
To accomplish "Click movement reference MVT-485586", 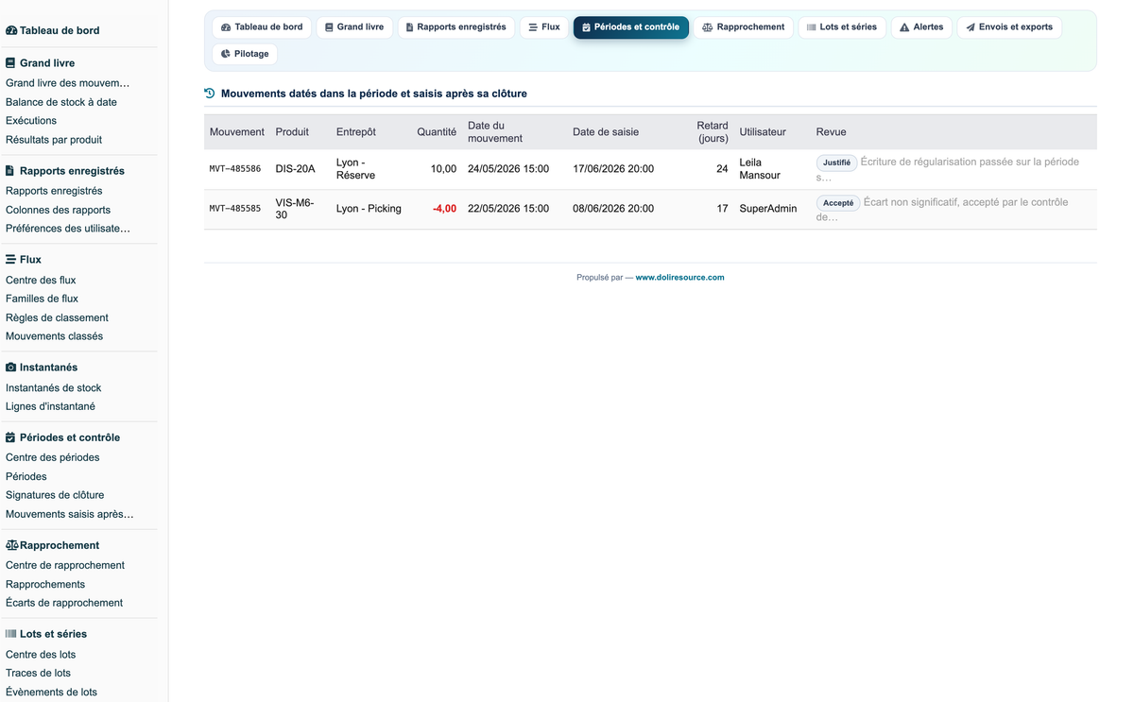I will (235, 169).
